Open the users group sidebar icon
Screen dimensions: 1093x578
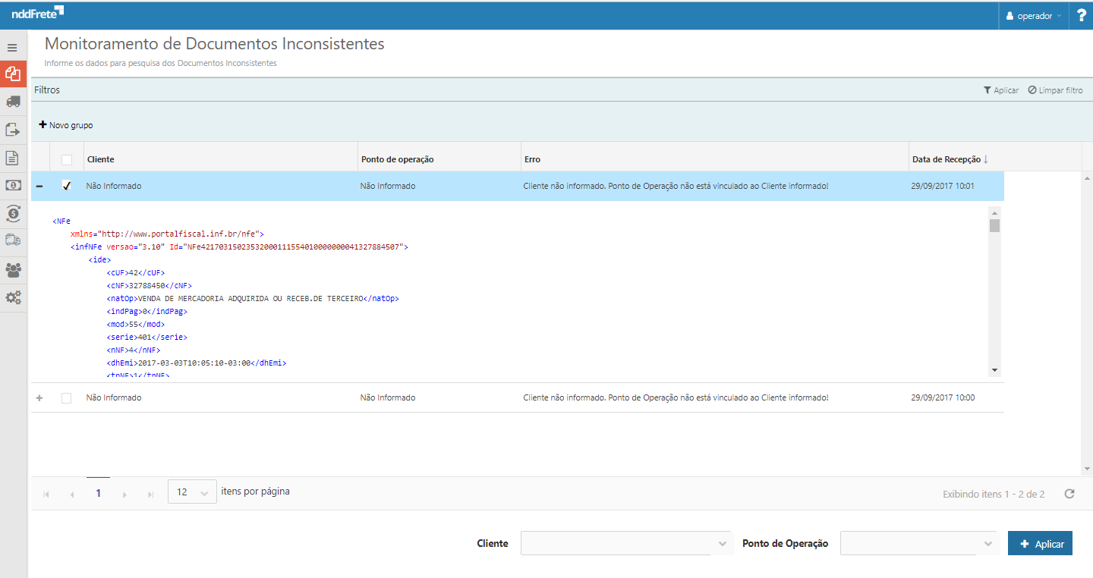(13, 269)
